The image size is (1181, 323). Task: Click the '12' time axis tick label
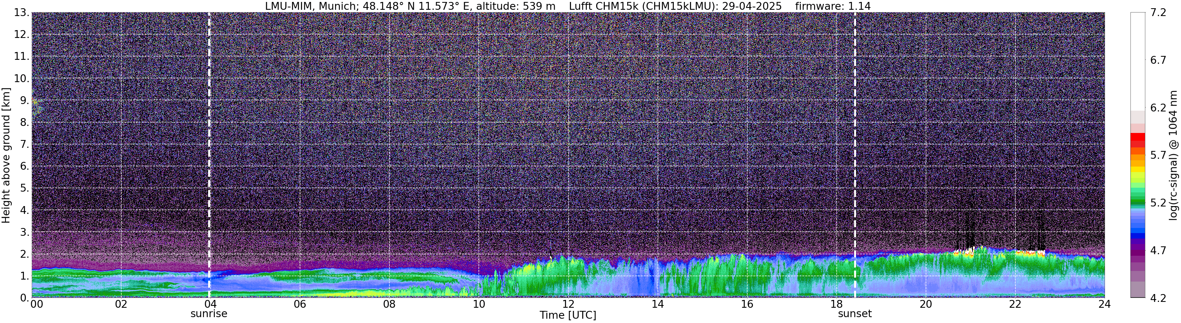pyautogui.click(x=568, y=305)
